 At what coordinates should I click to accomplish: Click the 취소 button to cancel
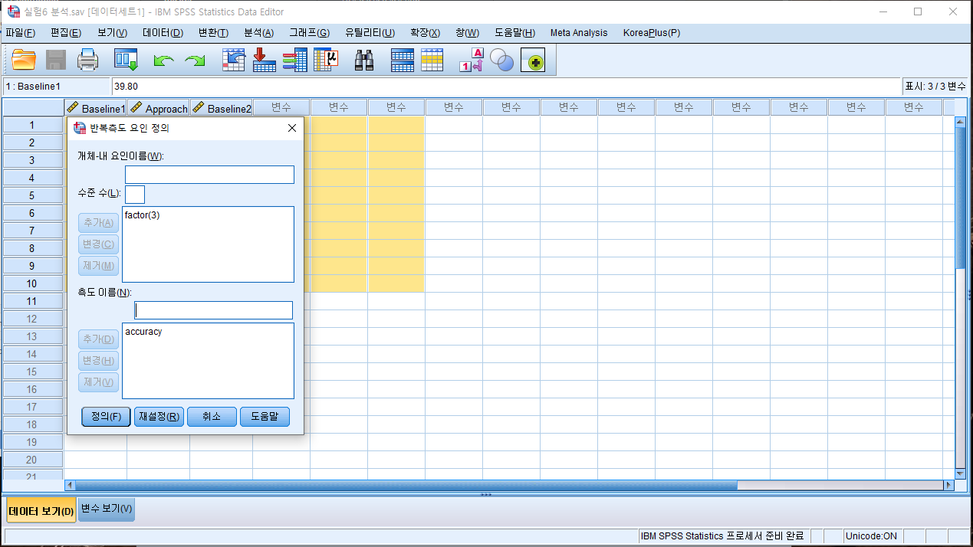(212, 417)
